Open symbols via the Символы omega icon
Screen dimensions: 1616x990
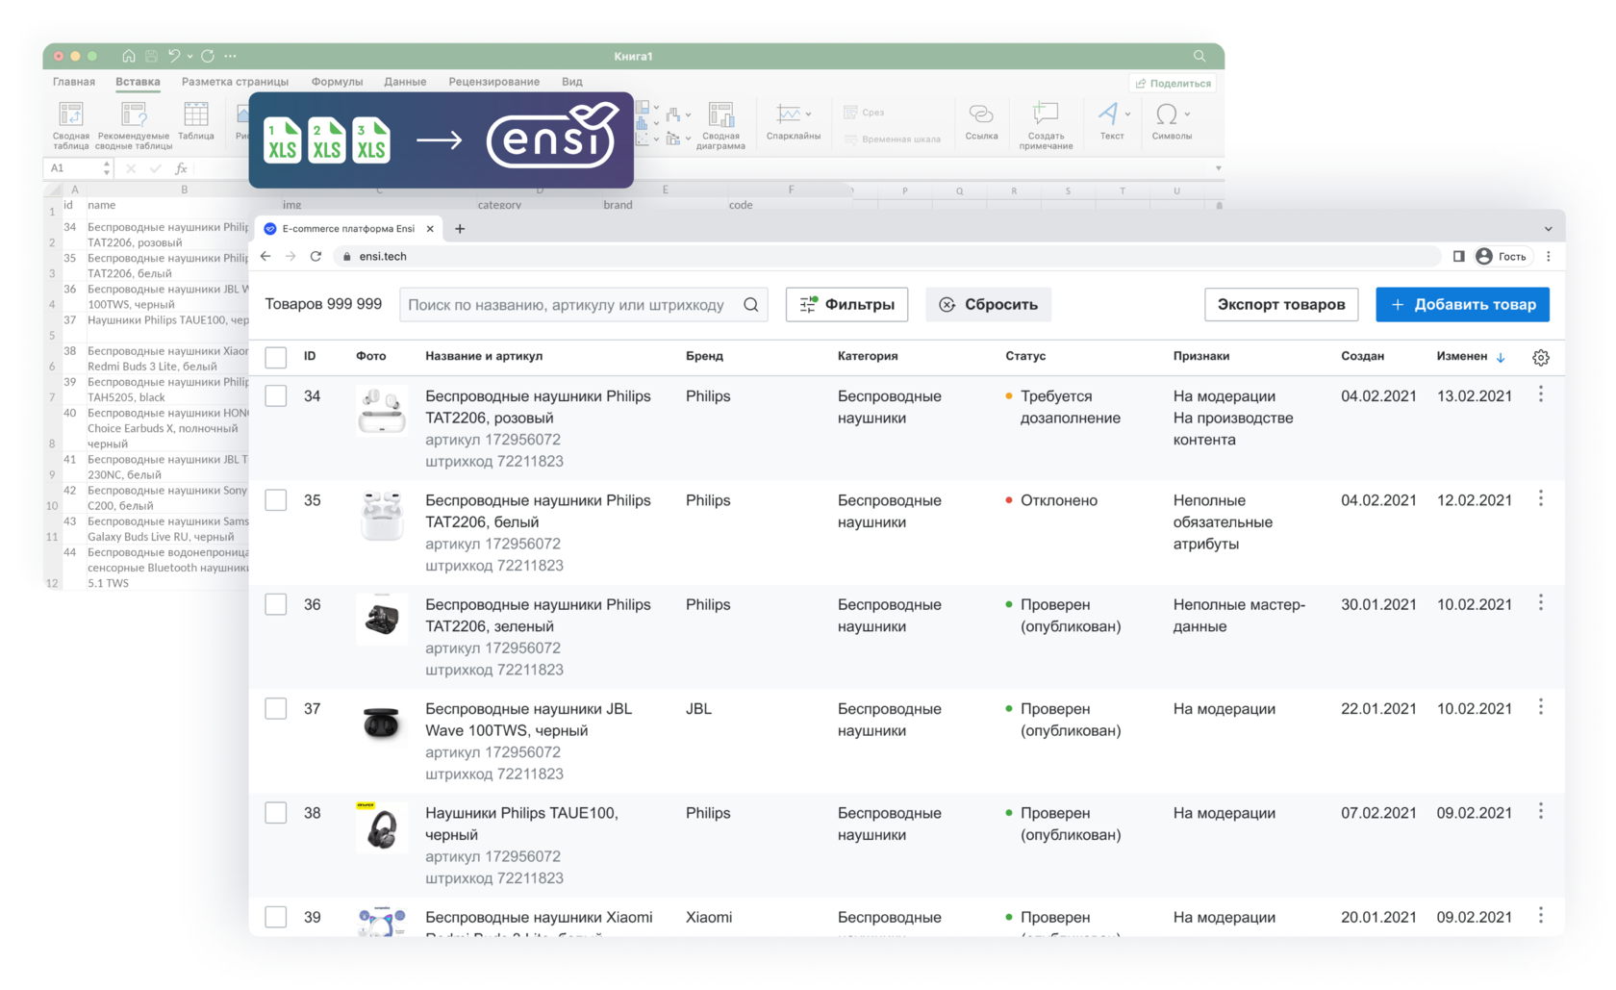click(1169, 115)
